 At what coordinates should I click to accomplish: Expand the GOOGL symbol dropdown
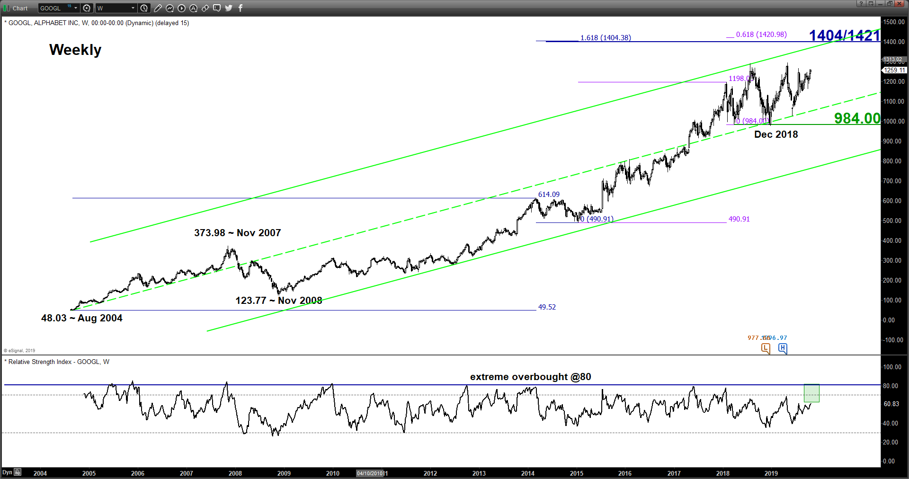pos(76,8)
